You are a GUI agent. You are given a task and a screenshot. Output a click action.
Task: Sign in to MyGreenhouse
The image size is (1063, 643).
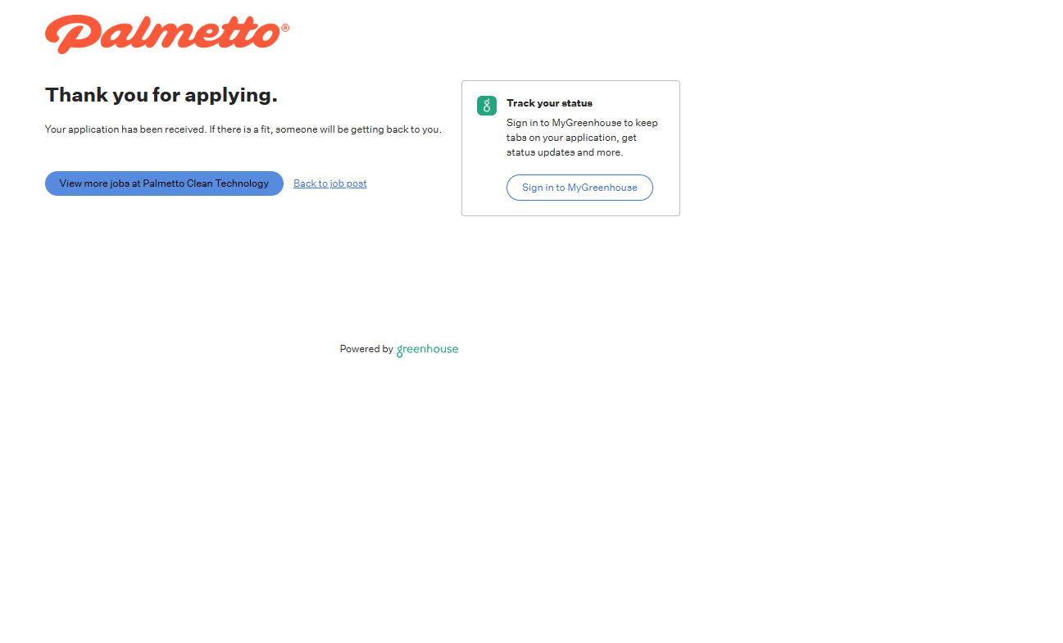pyautogui.click(x=579, y=188)
